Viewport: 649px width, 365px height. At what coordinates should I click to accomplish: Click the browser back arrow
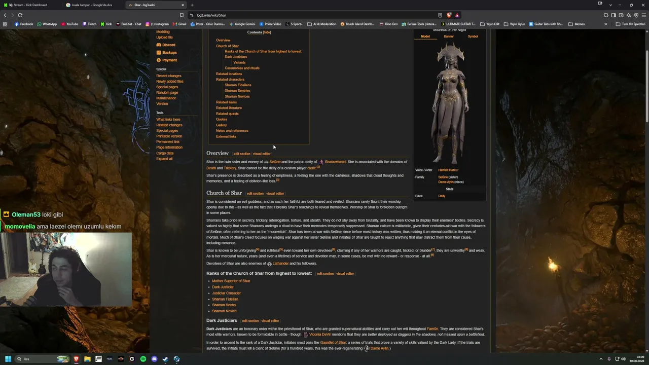click(5, 15)
